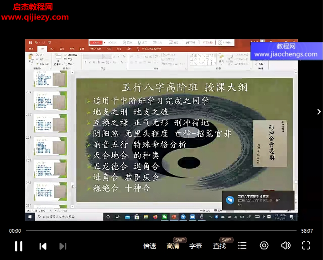Open the Section dropdown in slides group
This screenshot has width=323, height=260.
pyautogui.click(x=69, y=64)
